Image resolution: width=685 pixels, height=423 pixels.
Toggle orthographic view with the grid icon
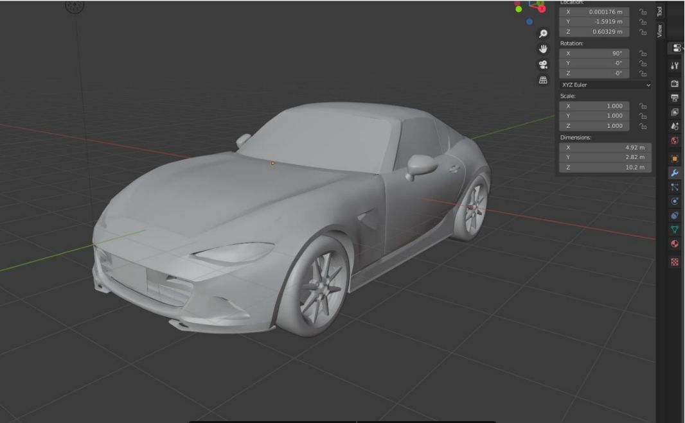pyautogui.click(x=543, y=80)
